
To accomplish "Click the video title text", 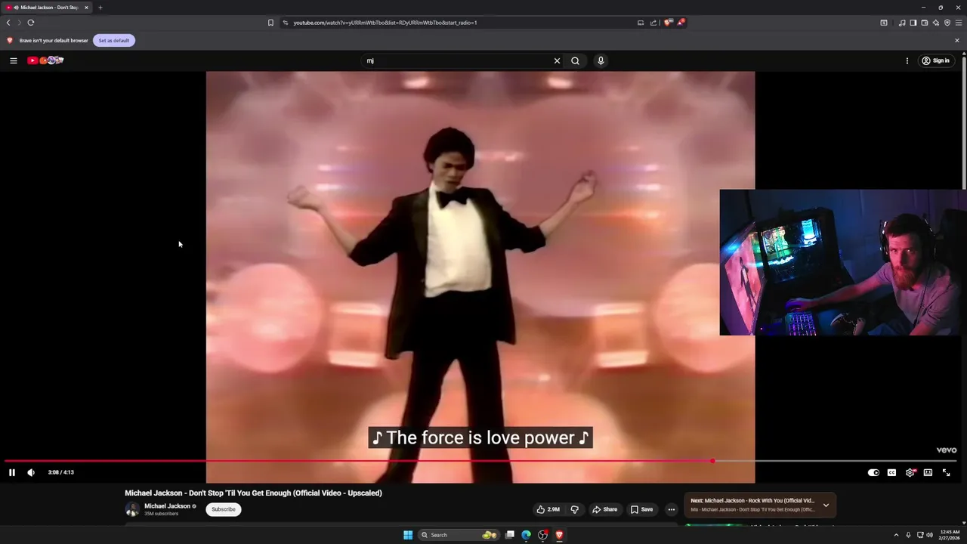I will coord(254,493).
